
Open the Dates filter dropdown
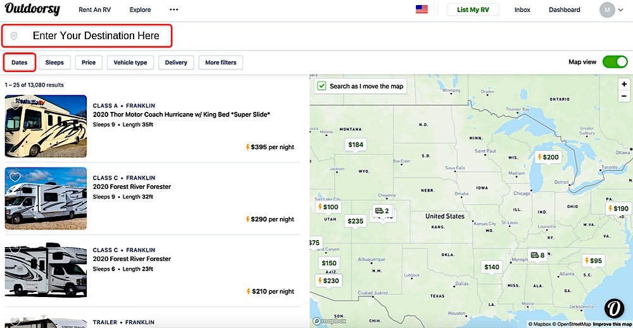(20, 63)
